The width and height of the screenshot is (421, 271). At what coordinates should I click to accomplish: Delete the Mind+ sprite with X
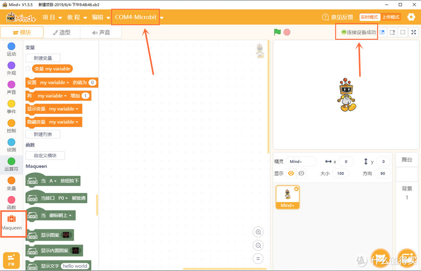tap(296, 189)
